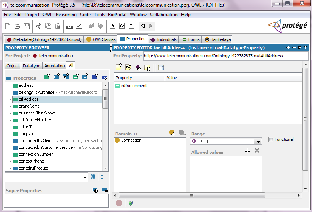Click the question mark query toolbar icon
312x212 pixels.
(112, 26)
